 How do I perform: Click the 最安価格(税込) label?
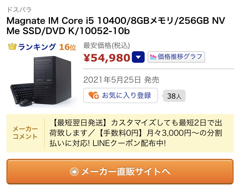point(107,45)
